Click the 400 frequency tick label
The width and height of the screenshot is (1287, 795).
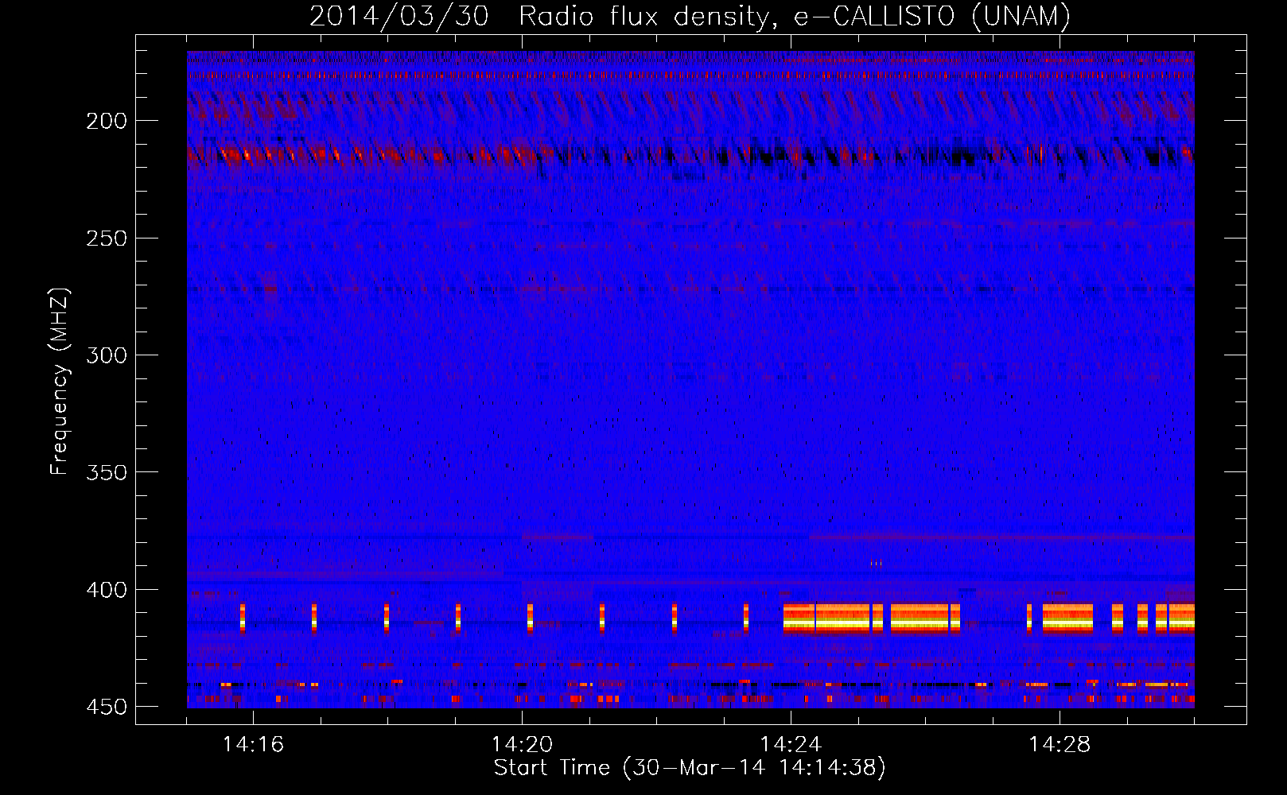click(x=107, y=590)
